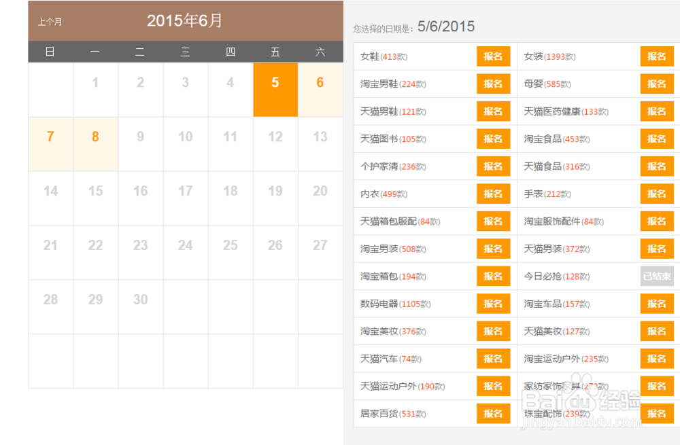The width and height of the screenshot is (680, 445).
Task: Sign up for 数码电器 category
Action: tap(493, 304)
